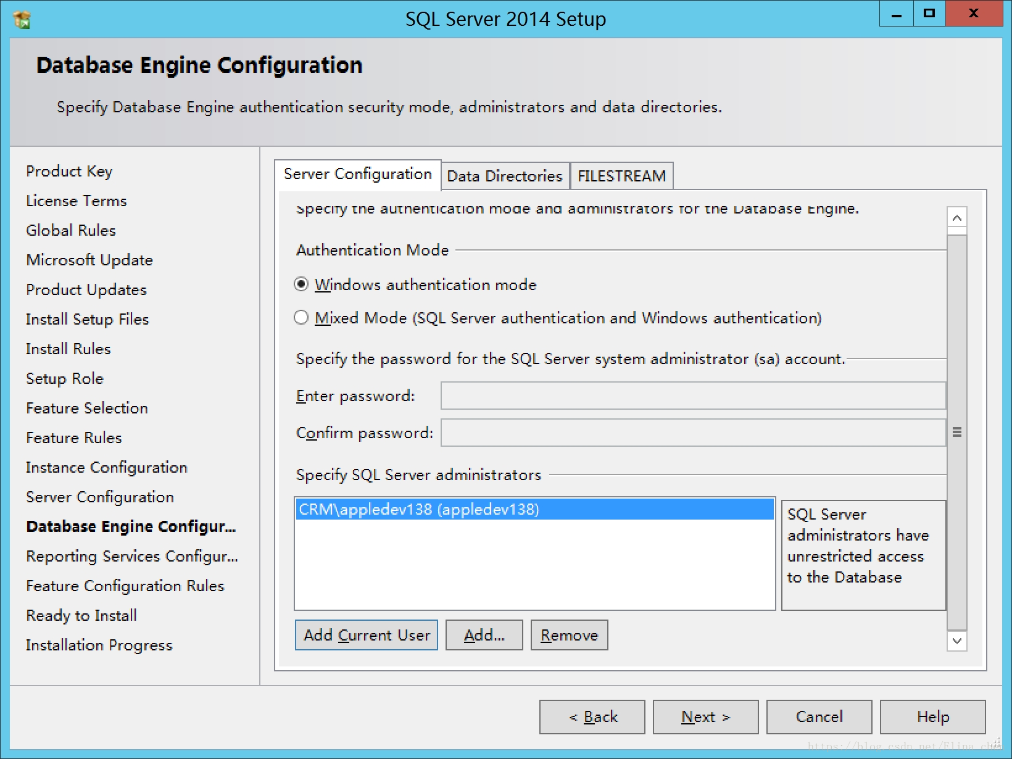Click Global Rules step in sidebar
Screen dimensions: 1012x759
tap(71, 231)
